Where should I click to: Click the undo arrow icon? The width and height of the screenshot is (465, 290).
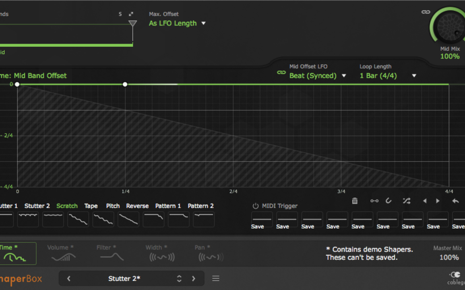455,201
